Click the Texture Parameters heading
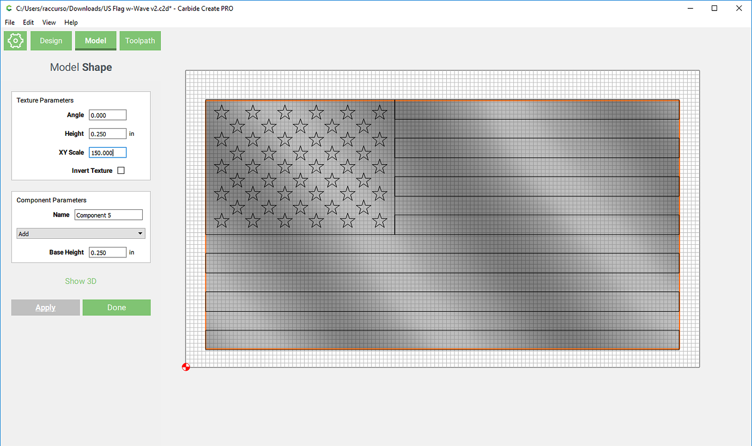Viewport: 752px width, 446px height. coord(45,100)
